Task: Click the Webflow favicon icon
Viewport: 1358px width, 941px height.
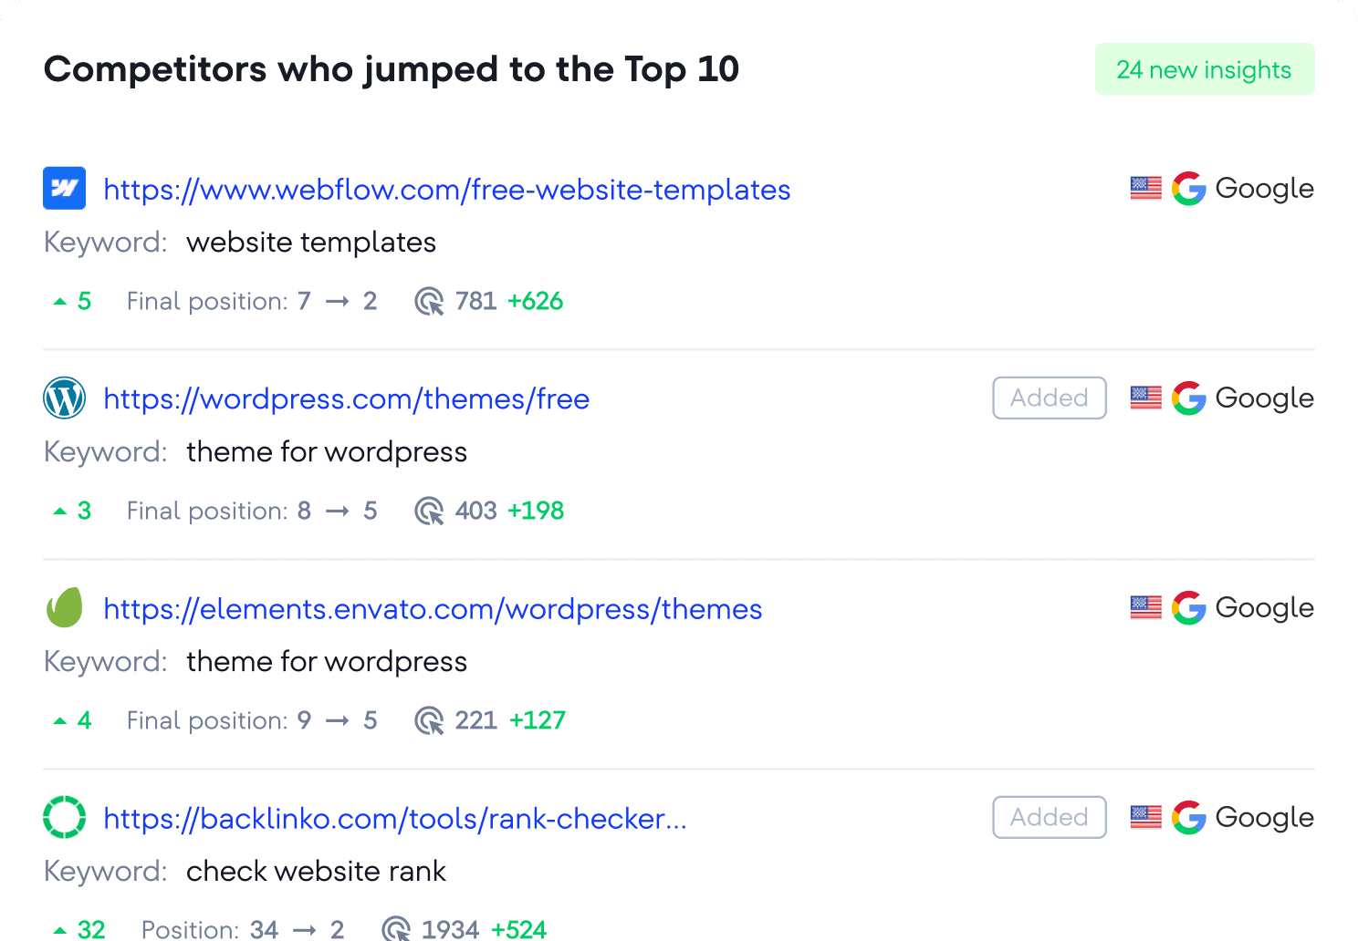Action: pos(63,189)
